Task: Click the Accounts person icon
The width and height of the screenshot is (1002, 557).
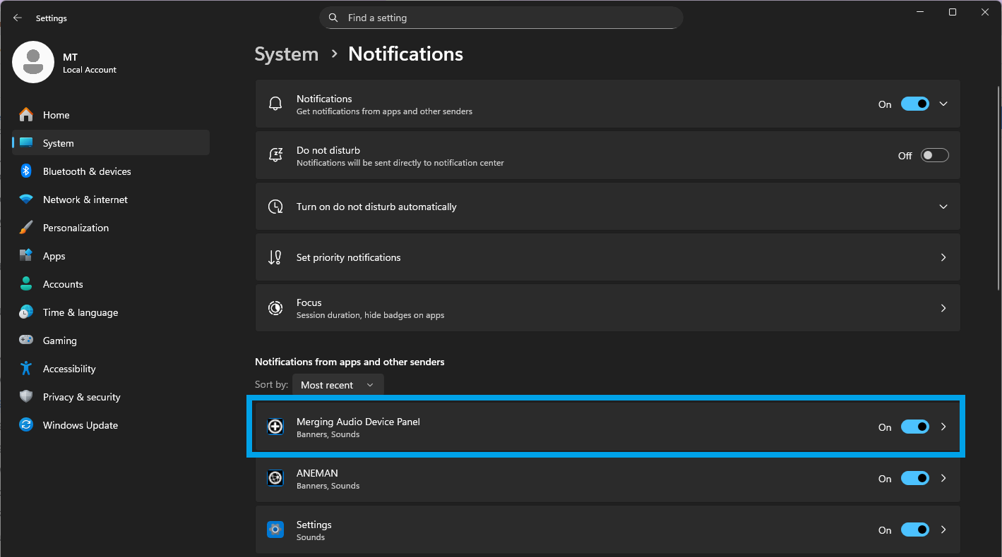Action: 26,284
